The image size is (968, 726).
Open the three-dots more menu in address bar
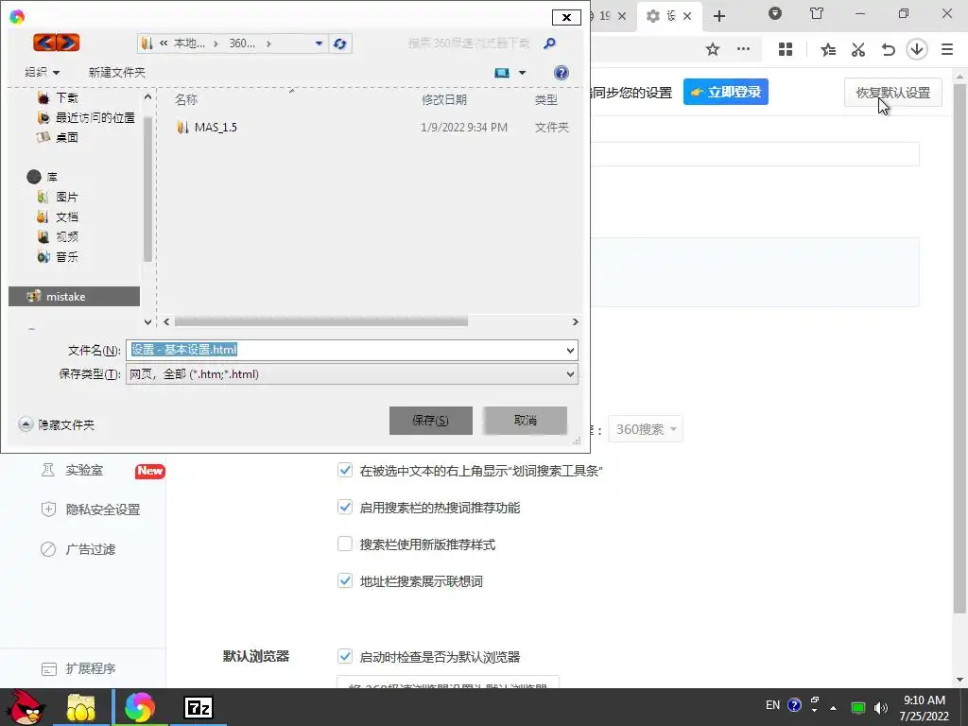click(743, 49)
